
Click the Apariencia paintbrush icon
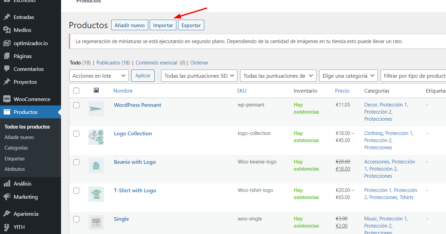(7, 214)
